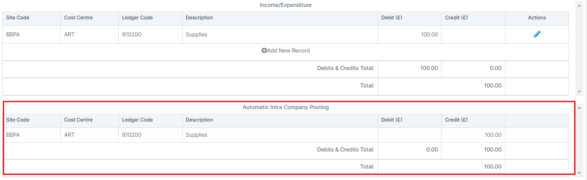This screenshot has height=180, width=587.
Task: Select Cost Centre header in Income/Expenditure table
Action: pos(78,17)
